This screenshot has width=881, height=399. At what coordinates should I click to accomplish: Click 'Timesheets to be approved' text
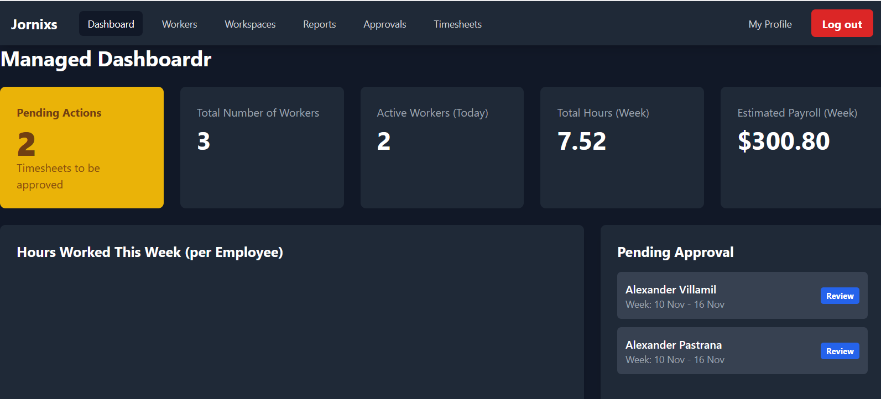tap(58, 176)
